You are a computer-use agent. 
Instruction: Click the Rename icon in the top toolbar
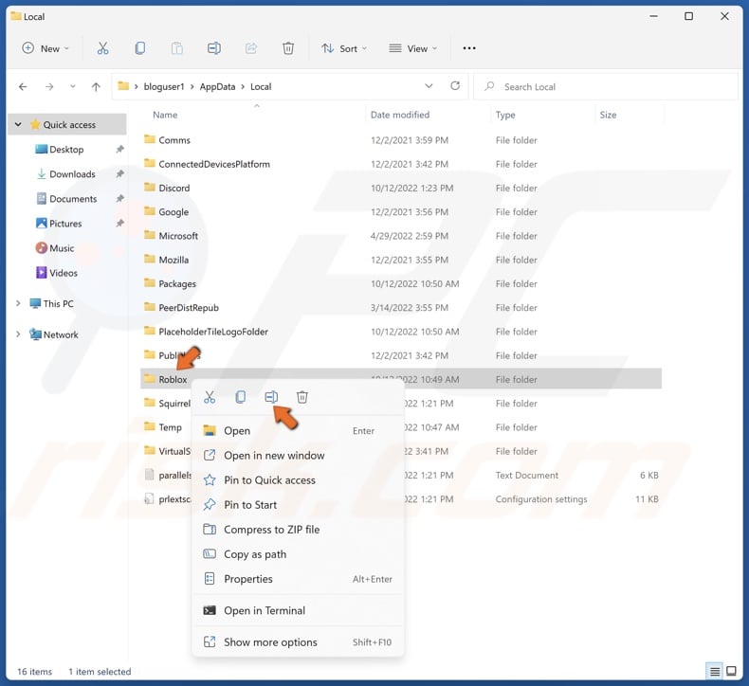point(214,48)
